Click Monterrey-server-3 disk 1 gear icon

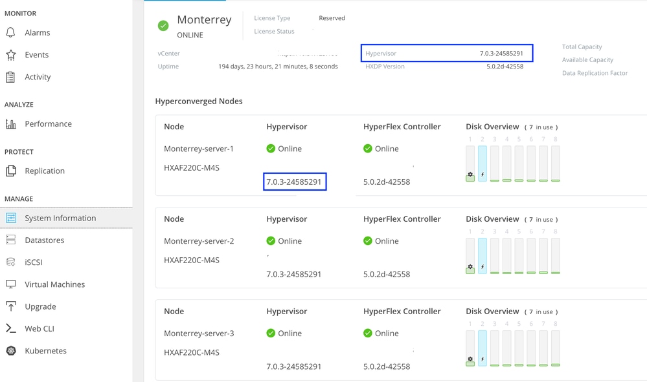pos(470,359)
